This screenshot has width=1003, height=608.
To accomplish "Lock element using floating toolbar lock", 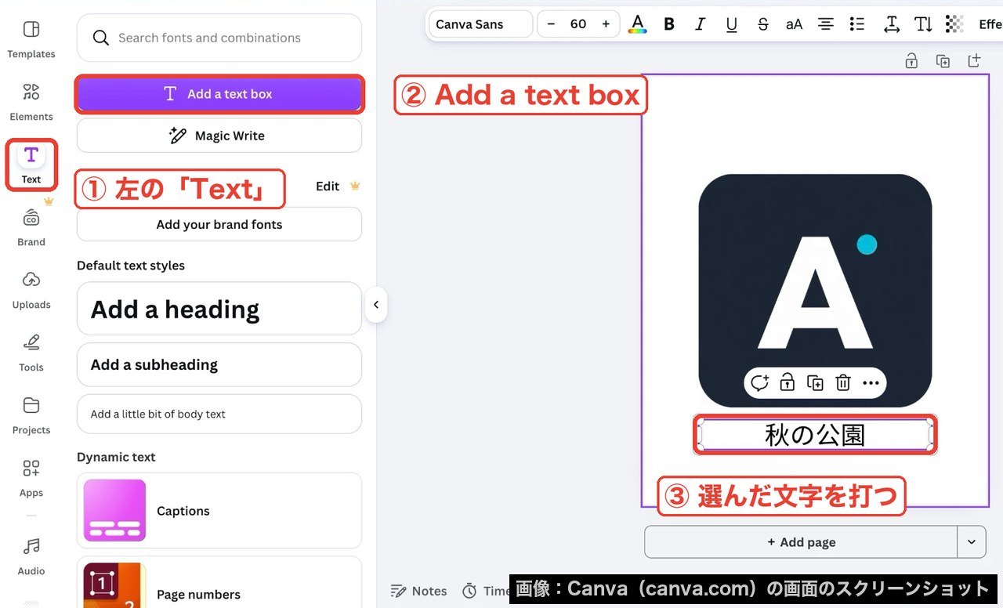I will click(788, 382).
